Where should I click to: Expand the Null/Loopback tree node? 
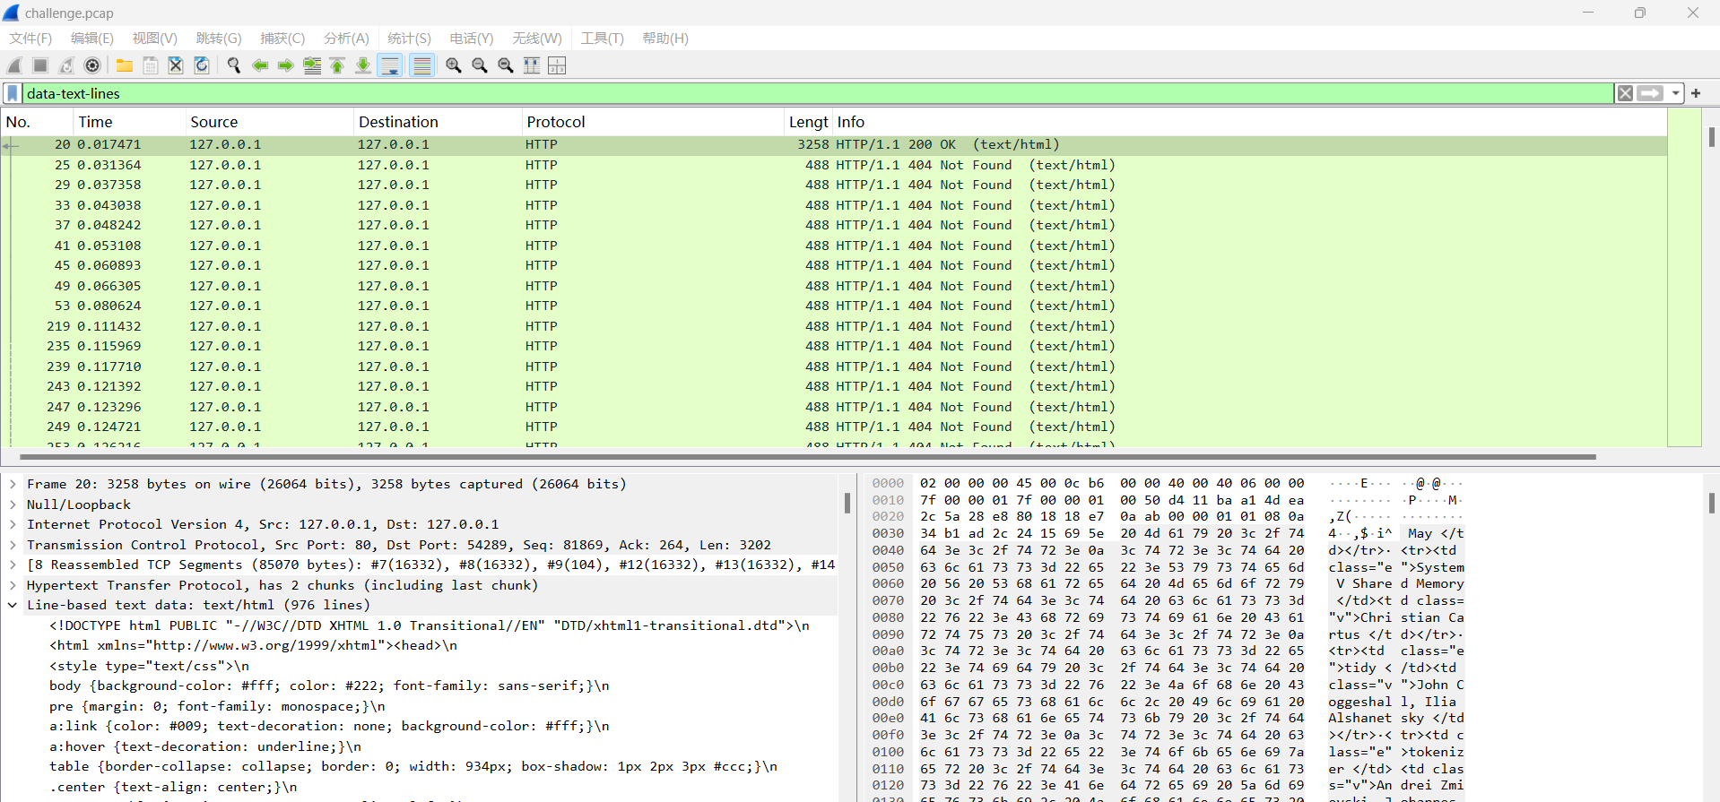(x=13, y=504)
